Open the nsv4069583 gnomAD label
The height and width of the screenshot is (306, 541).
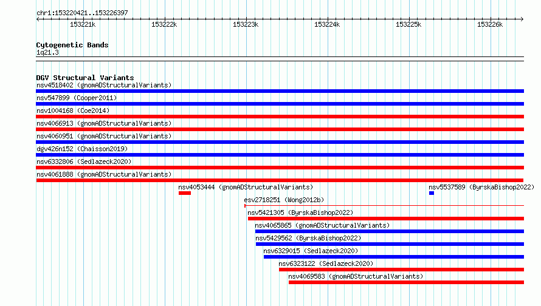(x=356, y=276)
